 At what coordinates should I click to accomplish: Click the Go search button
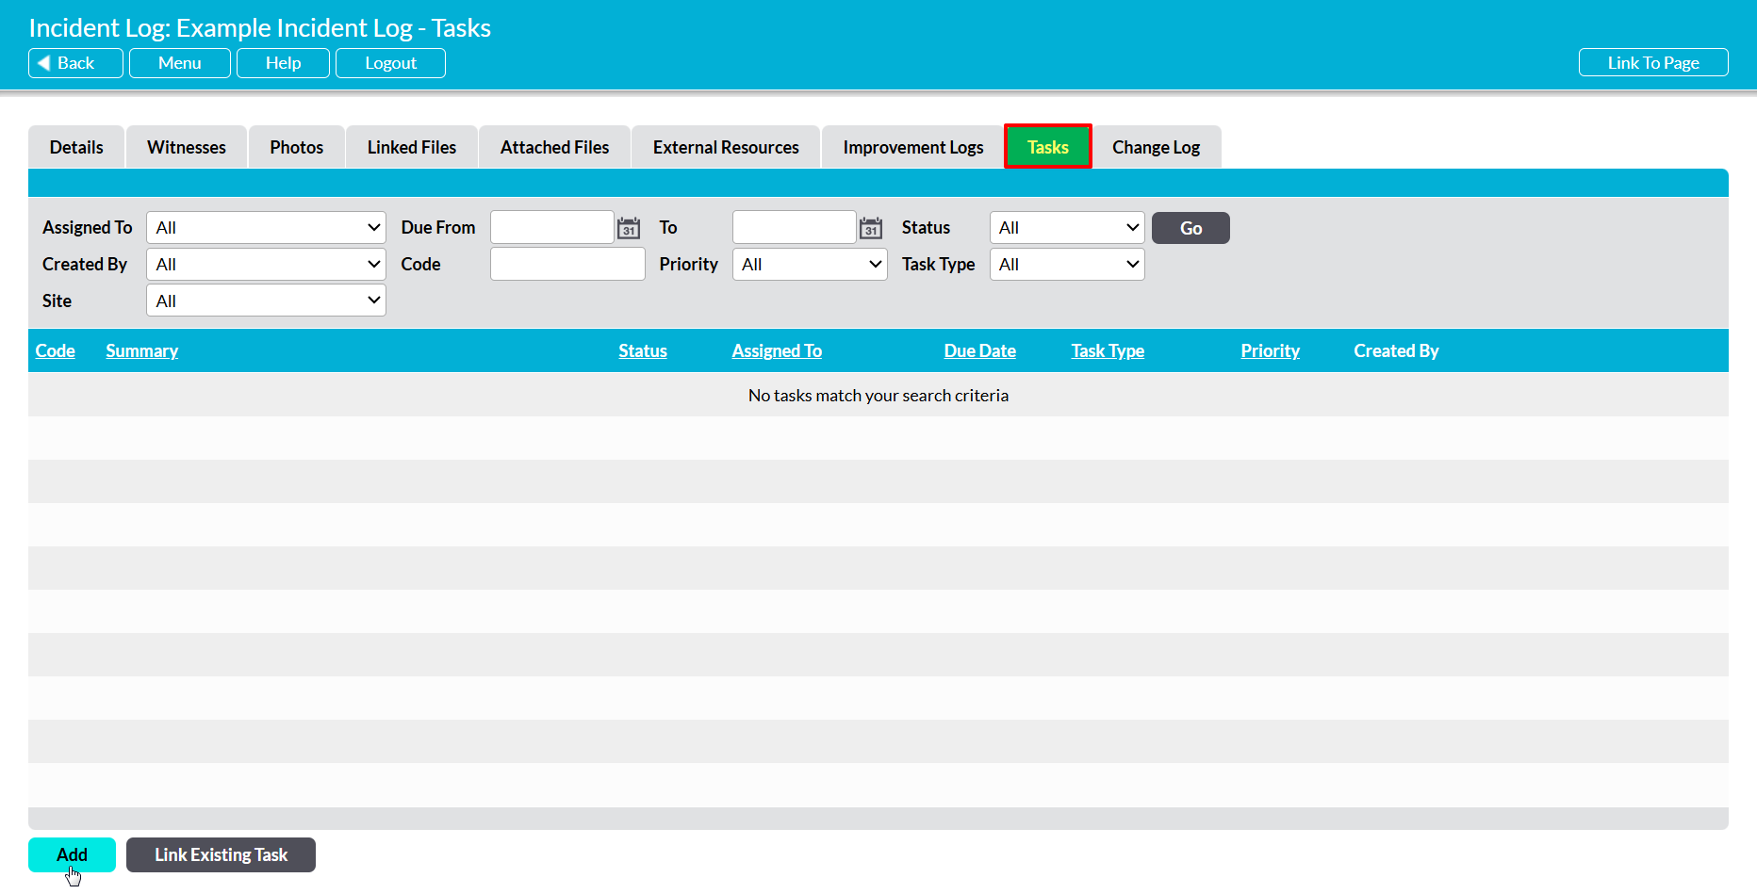[1190, 228]
